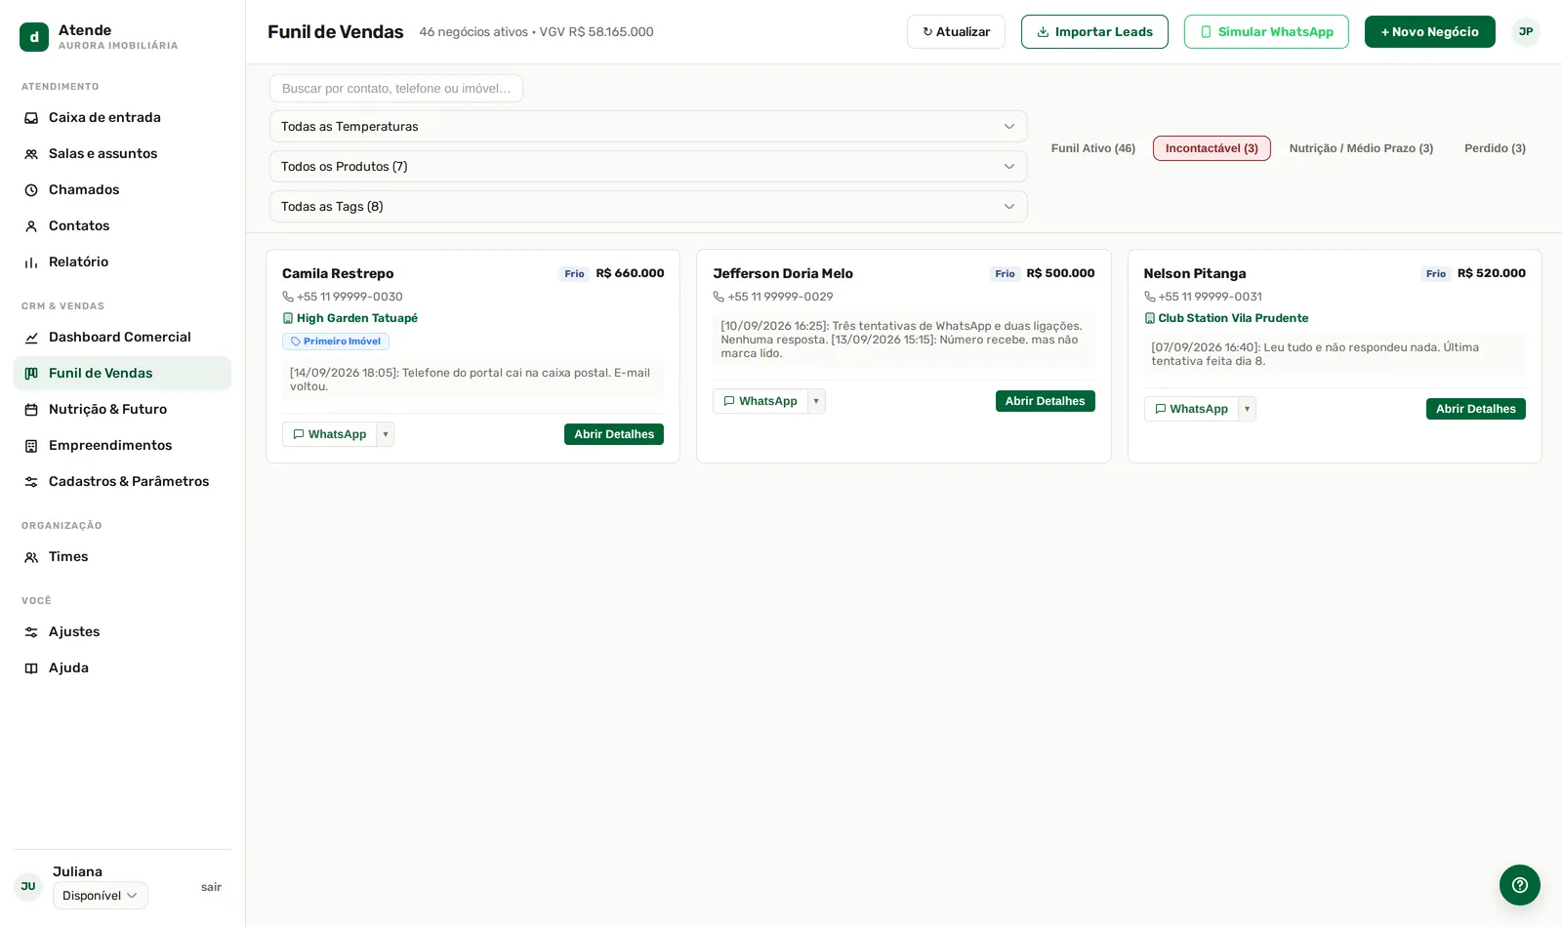The image size is (1562, 927).
Task: Click the Contatos person icon
Action: pyautogui.click(x=31, y=226)
